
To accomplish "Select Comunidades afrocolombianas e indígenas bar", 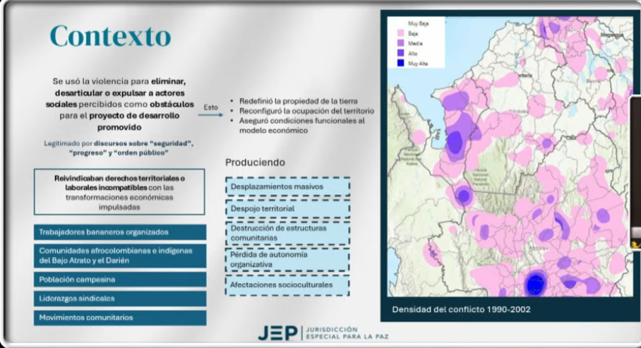I will coord(119,256).
